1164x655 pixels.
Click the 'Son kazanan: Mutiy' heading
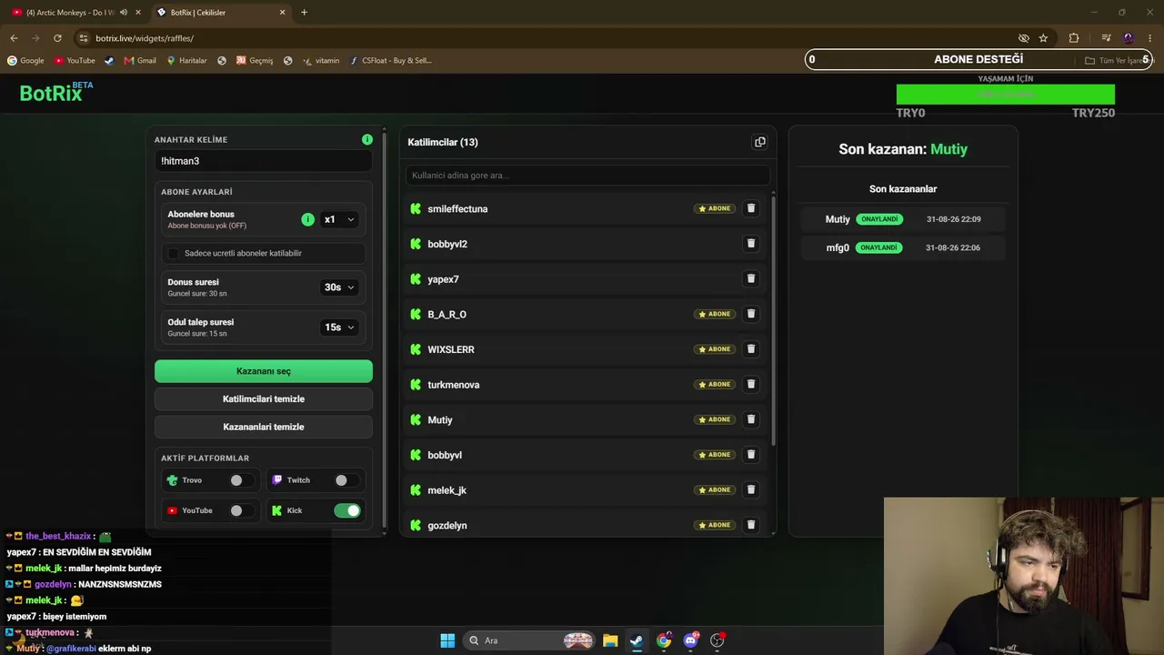point(903,149)
